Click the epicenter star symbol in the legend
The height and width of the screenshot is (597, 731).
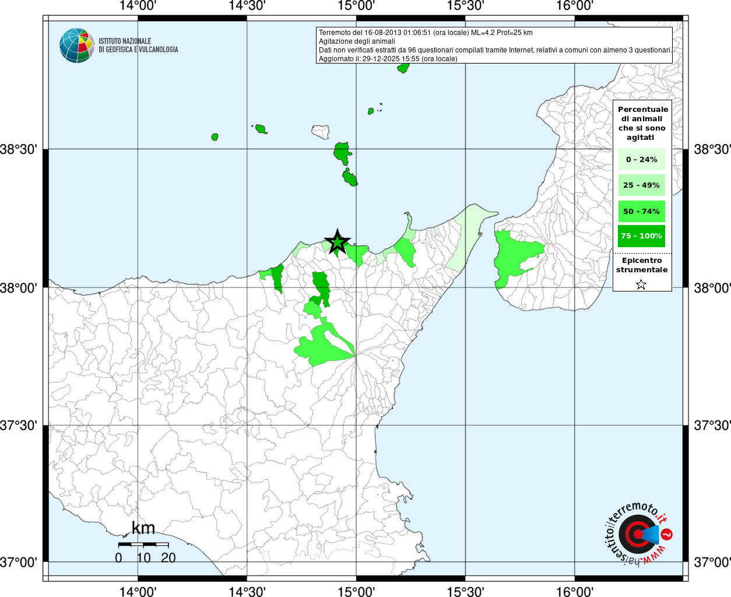tap(641, 285)
